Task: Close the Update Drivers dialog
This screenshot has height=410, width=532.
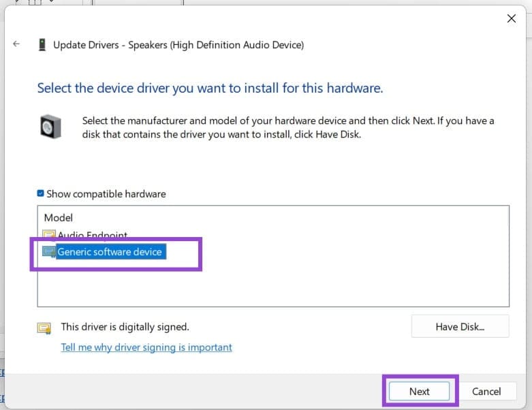Action: pos(511,18)
